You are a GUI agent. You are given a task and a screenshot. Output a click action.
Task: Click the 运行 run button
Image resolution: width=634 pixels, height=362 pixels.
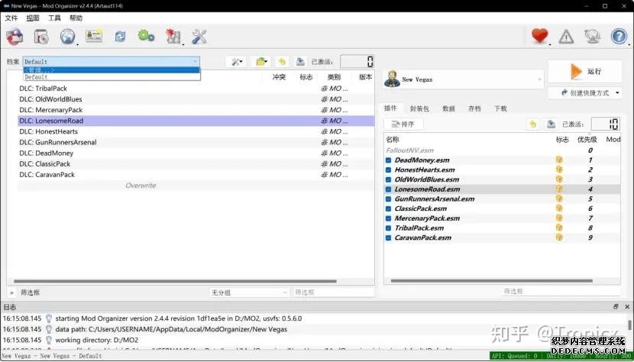586,71
